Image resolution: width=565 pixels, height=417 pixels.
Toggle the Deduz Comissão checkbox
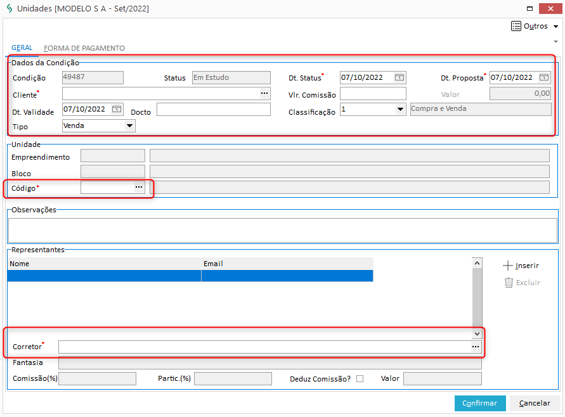pos(360,379)
